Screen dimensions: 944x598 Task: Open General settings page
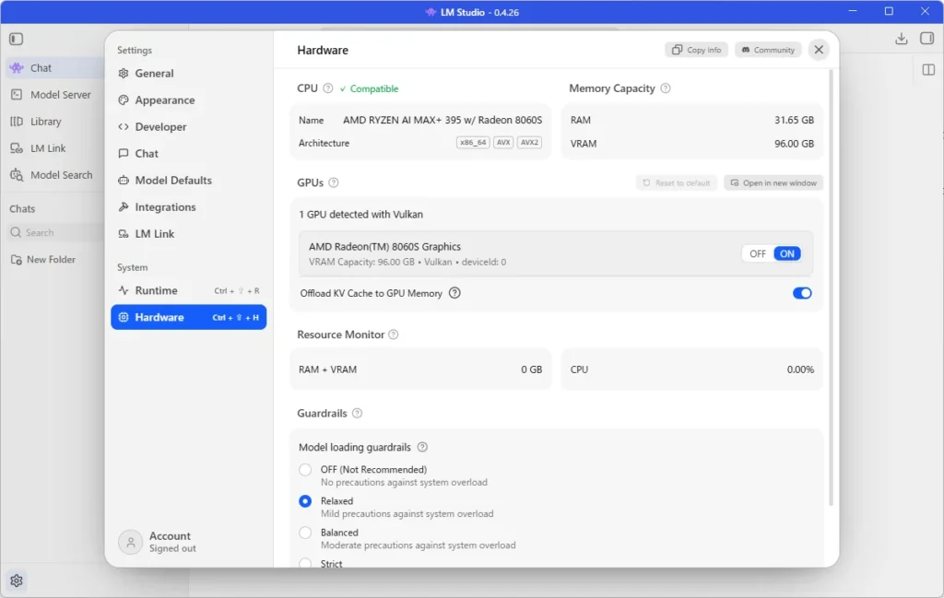188,74
